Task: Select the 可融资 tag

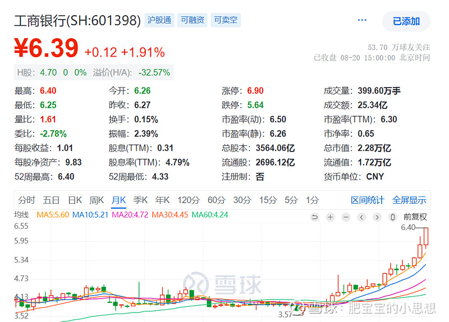Action: [x=193, y=20]
